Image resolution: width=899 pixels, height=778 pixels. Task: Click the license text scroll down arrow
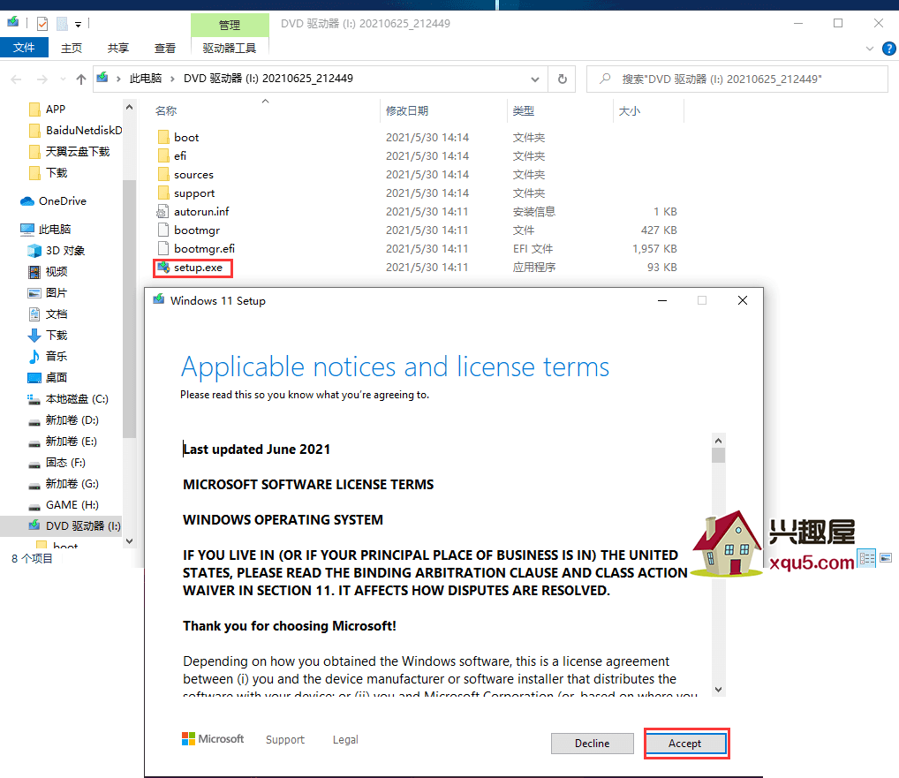tap(718, 690)
